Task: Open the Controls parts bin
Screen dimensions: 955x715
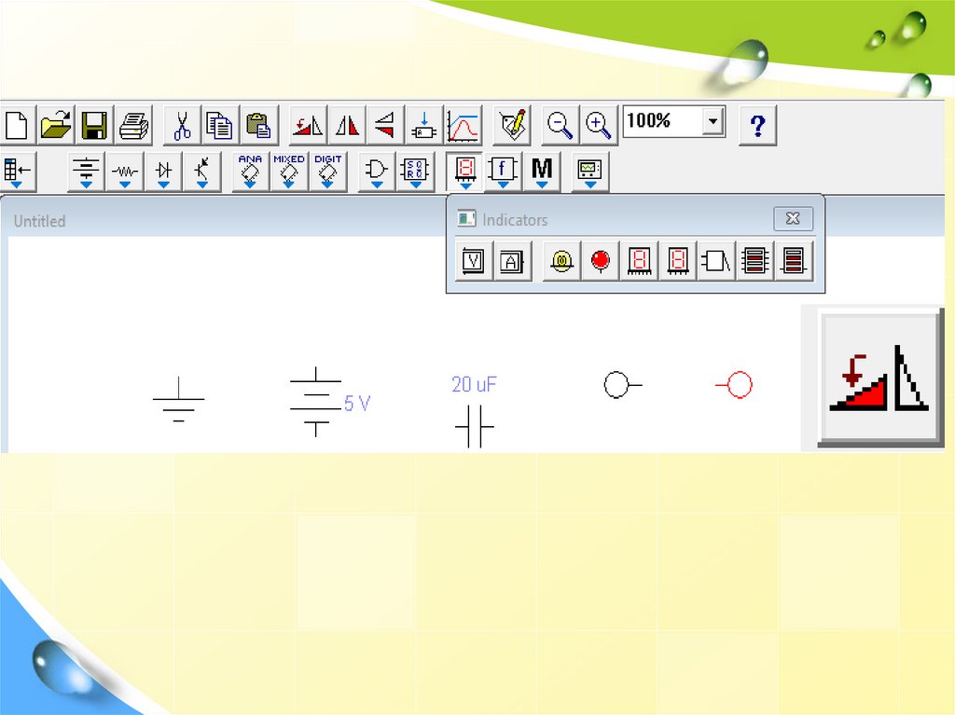Action: pyautogui.click(x=503, y=172)
